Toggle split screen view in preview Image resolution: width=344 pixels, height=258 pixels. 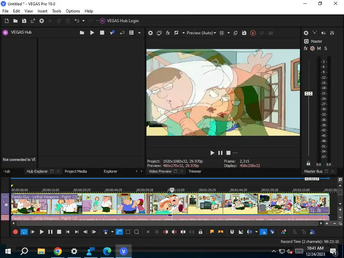[176, 33]
